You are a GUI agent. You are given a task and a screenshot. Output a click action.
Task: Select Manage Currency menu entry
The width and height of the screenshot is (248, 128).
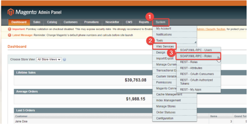point(165,65)
